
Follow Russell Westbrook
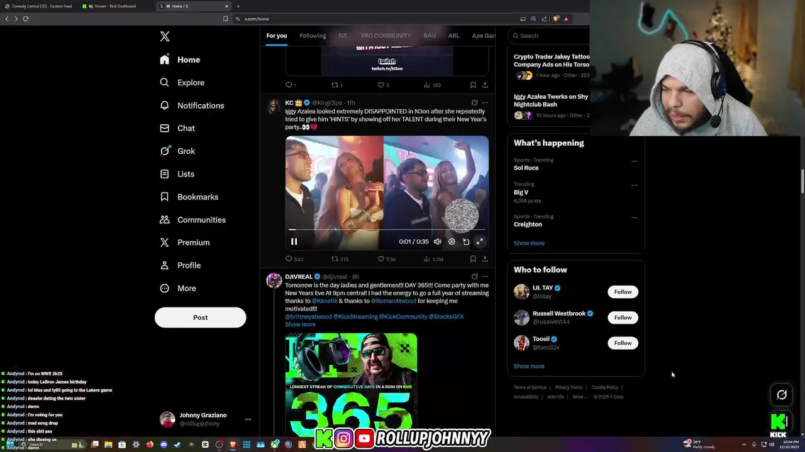pyautogui.click(x=623, y=318)
